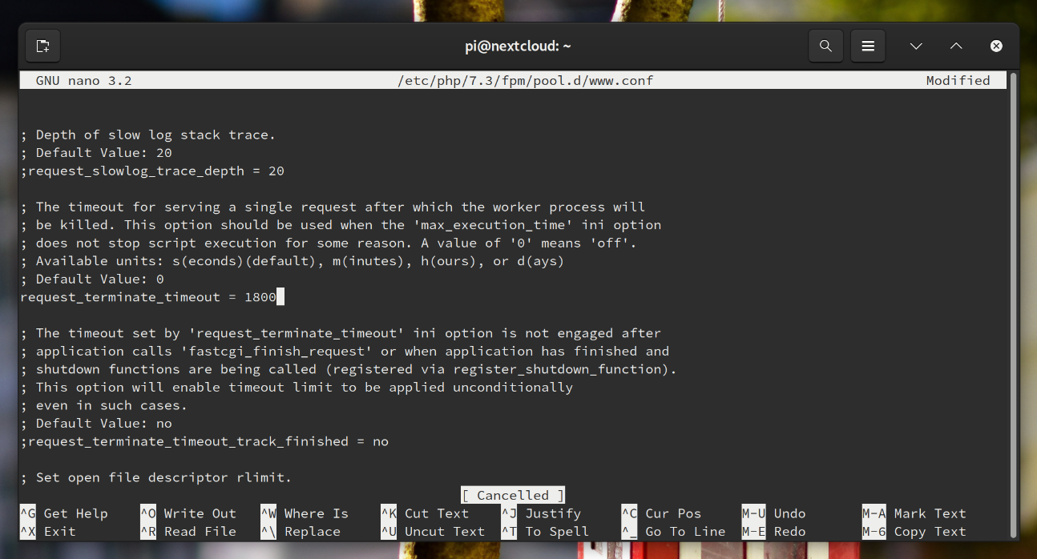Click the line mentioning register_shutdown_function
Screen dimensions: 1037x559
tap(349, 369)
